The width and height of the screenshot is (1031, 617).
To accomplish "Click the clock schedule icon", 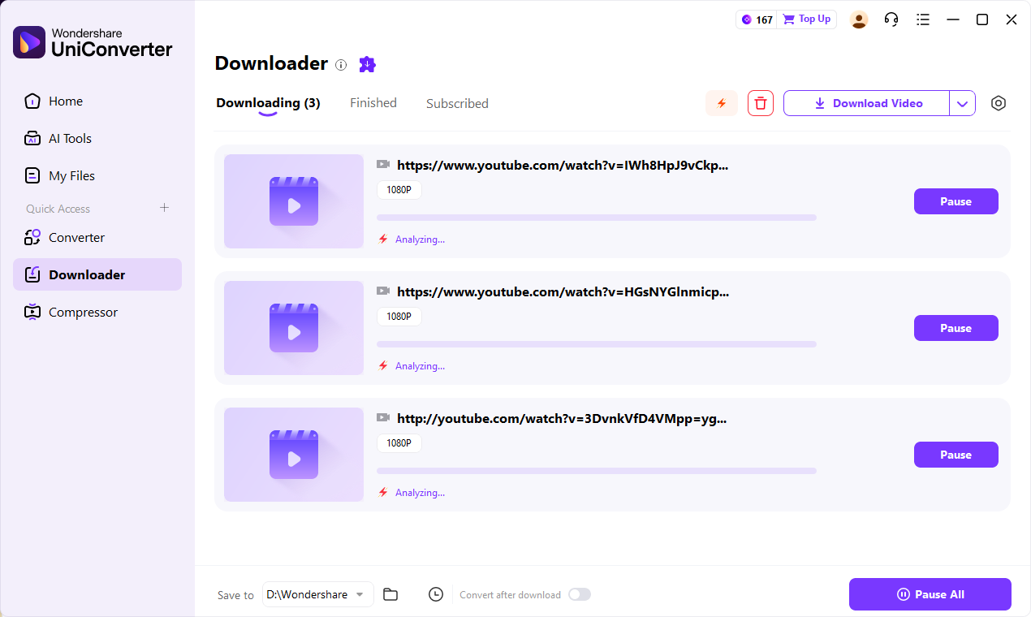I will (x=436, y=594).
